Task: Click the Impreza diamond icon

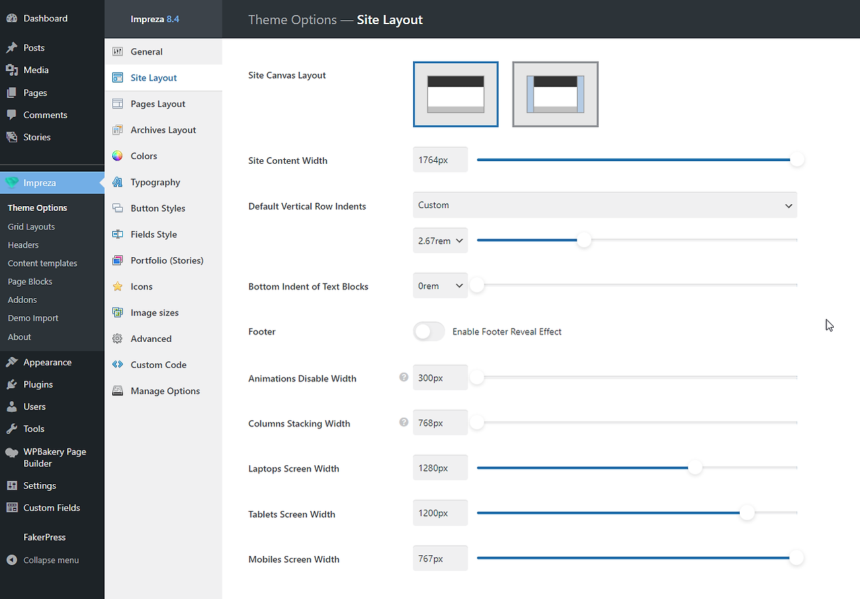Action: tap(11, 183)
